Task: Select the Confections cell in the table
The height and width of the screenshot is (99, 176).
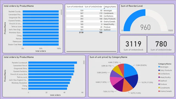Action: coord(108,16)
